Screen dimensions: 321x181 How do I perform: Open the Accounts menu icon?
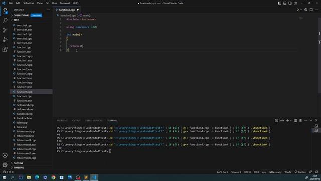click(5, 155)
